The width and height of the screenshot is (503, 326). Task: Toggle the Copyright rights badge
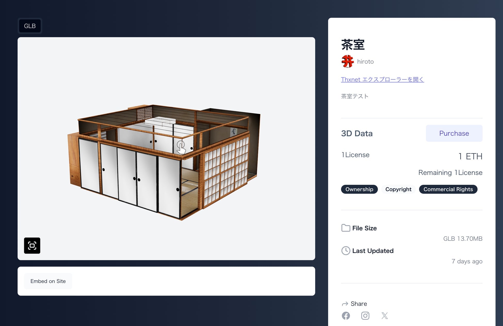398,189
